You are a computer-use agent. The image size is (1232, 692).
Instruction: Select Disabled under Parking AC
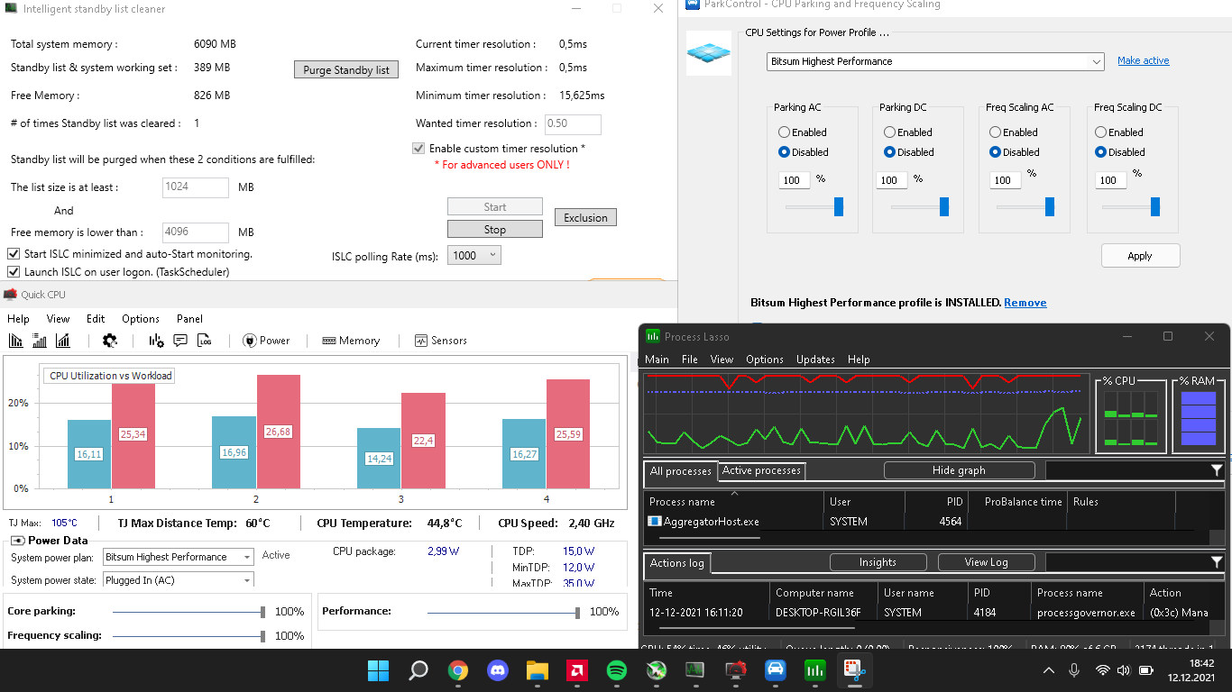click(784, 152)
